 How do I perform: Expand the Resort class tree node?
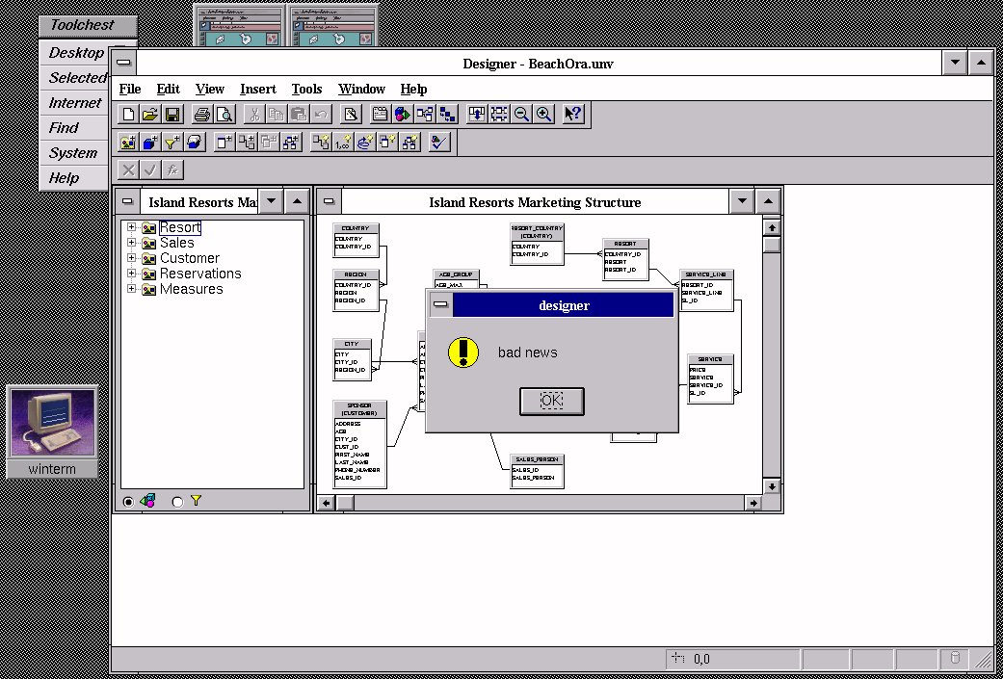(132, 228)
